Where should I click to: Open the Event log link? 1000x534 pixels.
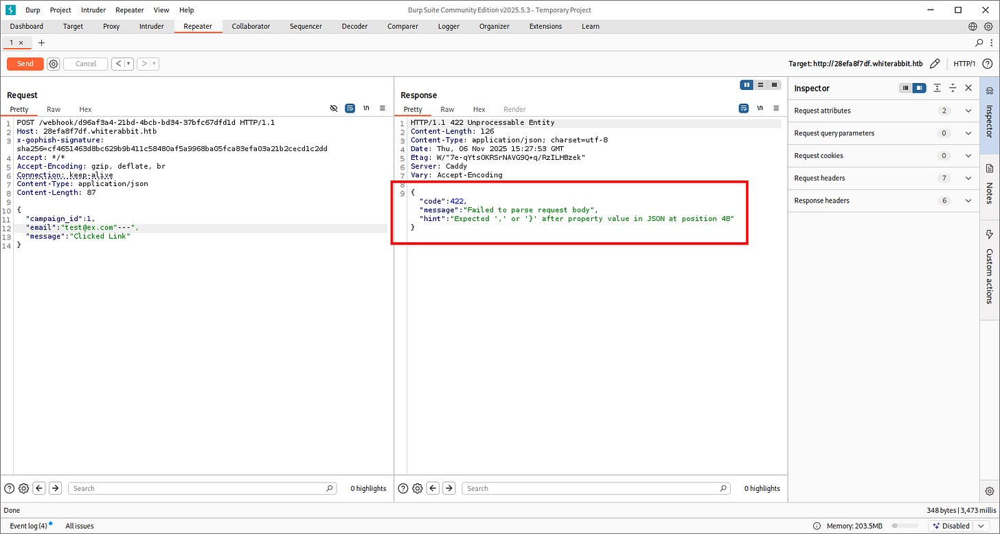(x=27, y=526)
